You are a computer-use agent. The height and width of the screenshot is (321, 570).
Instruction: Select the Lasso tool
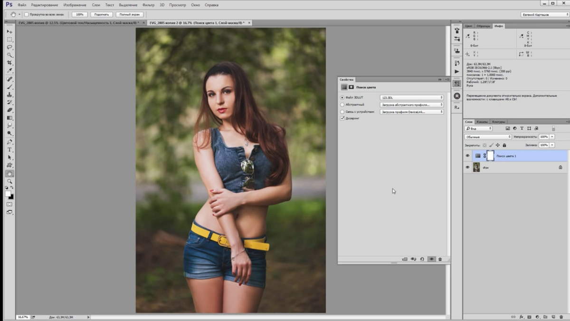[x=9, y=47]
